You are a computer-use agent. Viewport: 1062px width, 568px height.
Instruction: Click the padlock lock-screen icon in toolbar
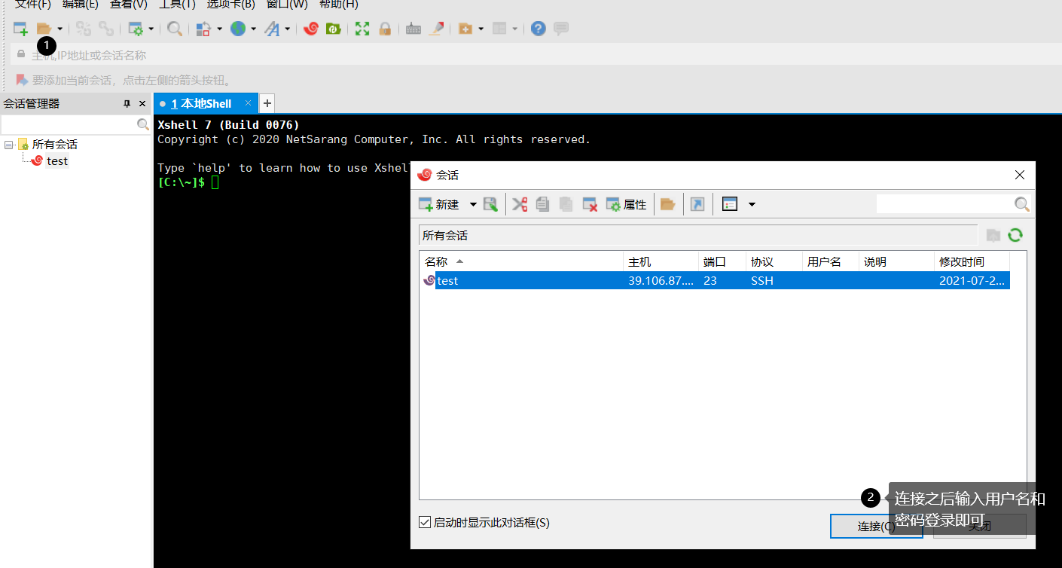tap(385, 29)
